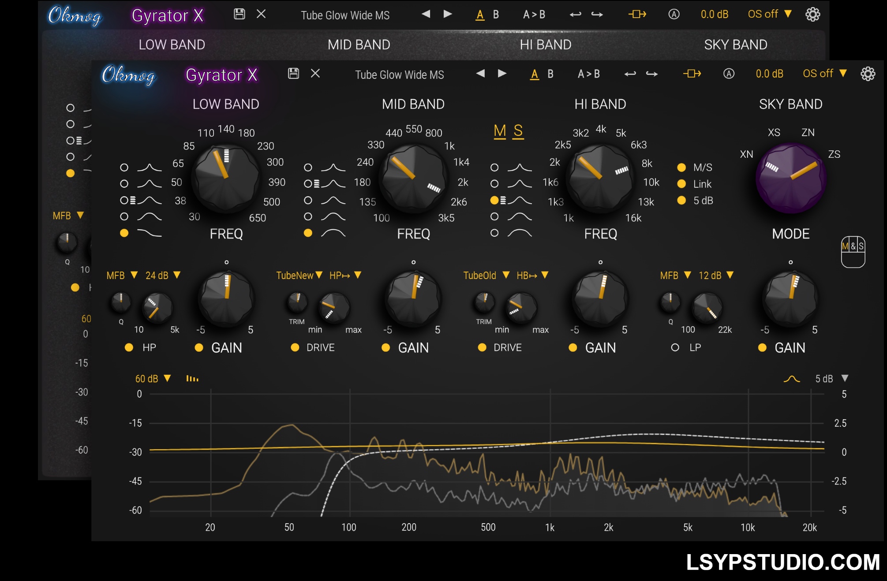
Task: Toggle bypass icon in front window header
Action: pos(692,73)
